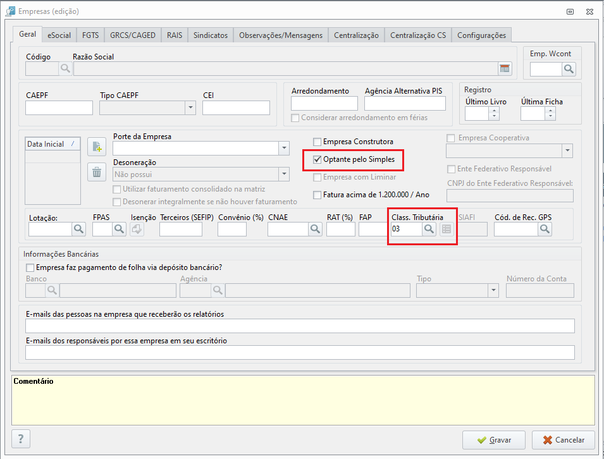Open Class. Tributária list icon
Viewport: 604px width, 459px height.
[447, 229]
